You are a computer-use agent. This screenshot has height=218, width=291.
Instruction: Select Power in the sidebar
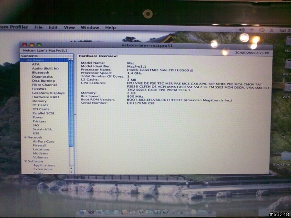coord(38,117)
